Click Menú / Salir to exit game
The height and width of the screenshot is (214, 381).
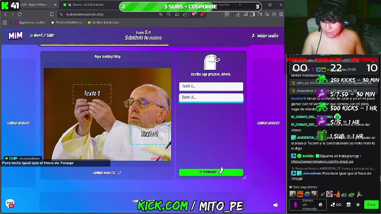click(x=42, y=35)
